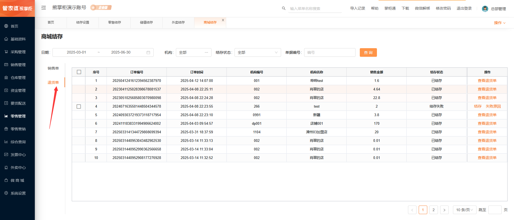The height and width of the screenshot is (220, 514).
Task: Collapse the sidebar with the menu fold icon
Action: (44, 8)
